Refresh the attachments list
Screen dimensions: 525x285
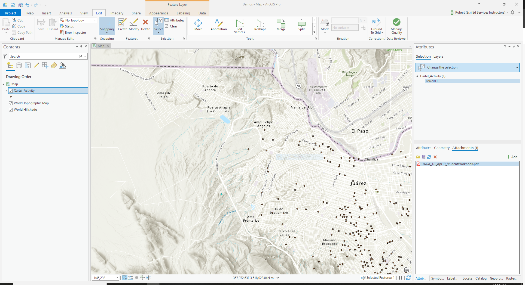429,157
